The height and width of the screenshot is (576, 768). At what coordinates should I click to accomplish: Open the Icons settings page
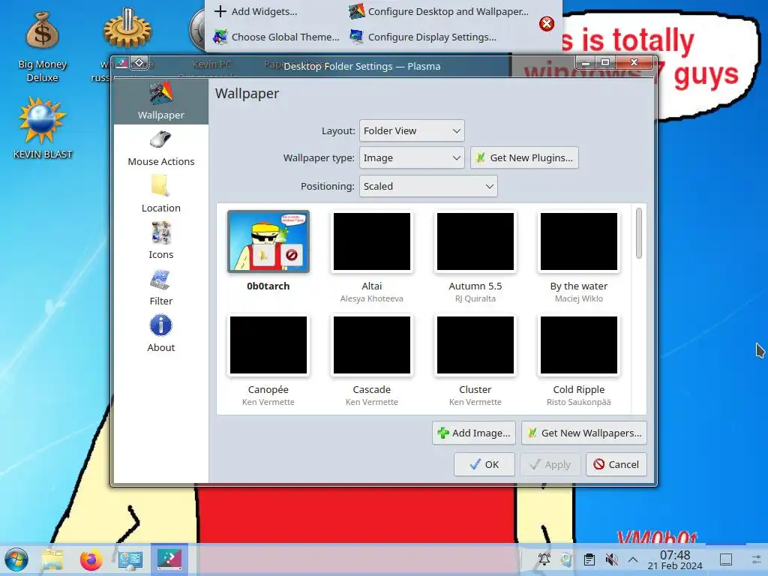point(160,241)
